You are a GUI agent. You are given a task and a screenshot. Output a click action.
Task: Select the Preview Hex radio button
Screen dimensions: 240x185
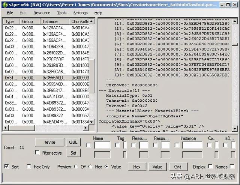click(x=90, y=167)
